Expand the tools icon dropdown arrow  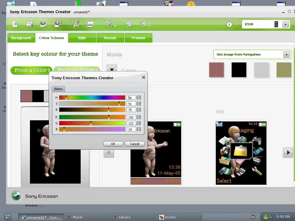(115, 26)
